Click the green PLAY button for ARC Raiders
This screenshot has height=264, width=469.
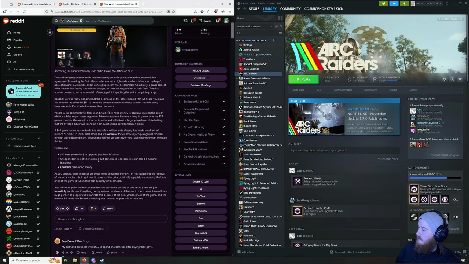(x=303, y=79)
